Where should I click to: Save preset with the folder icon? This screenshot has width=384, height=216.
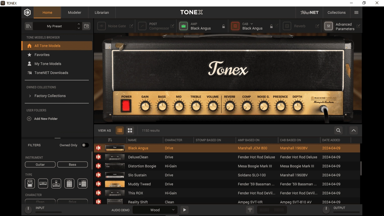(x=86, y=26)
